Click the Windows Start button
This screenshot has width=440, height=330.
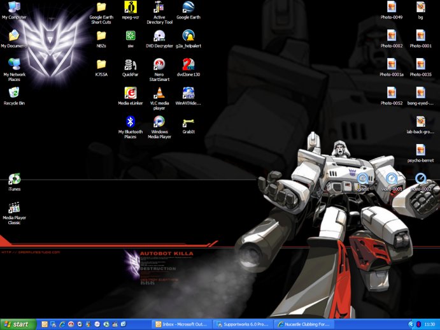(17, 324)
